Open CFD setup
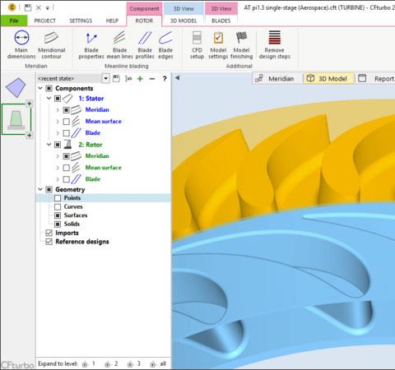The height and width of the screenshot is (370, 395). coord(197,45)
